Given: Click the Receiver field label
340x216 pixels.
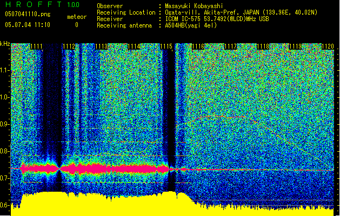Looking at the screenshot, I should 110,19.
